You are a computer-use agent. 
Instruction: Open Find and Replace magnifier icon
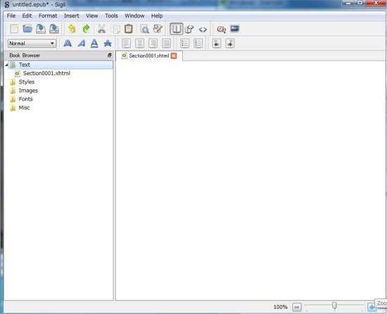coord(145,29)
